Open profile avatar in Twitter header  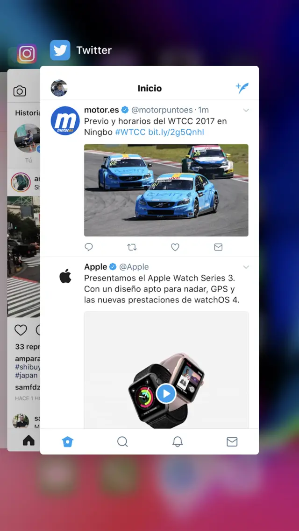(x=59, y=88)
